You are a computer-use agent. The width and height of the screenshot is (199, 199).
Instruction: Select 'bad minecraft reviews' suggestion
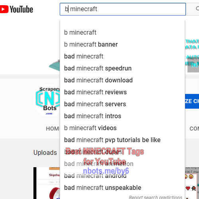pos(122,92)
